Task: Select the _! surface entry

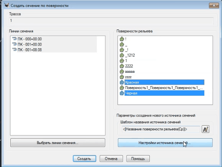Action: (x=127, y=50)
